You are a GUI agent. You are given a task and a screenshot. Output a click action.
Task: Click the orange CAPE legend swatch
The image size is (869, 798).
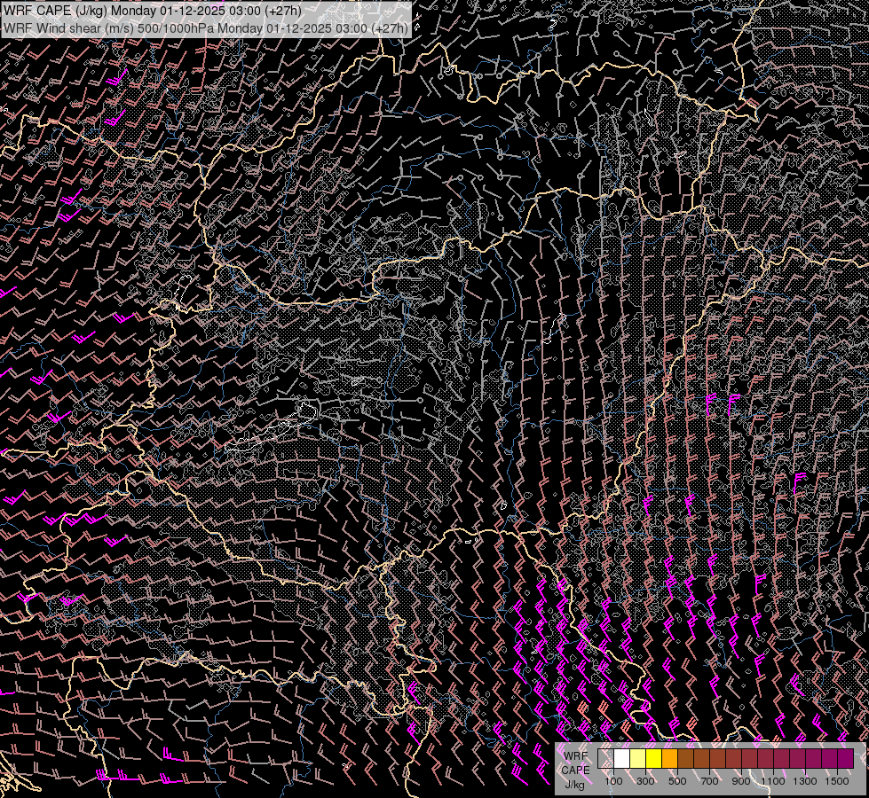tap(670, 759)
